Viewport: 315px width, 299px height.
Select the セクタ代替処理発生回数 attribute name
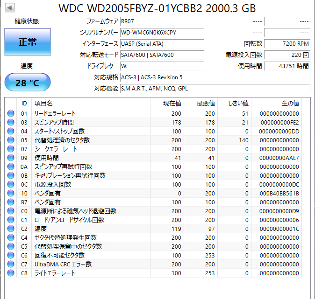point(66,237)
